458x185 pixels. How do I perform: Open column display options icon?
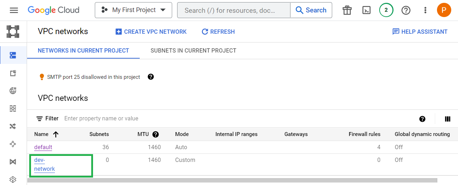(x=448, y=119)
